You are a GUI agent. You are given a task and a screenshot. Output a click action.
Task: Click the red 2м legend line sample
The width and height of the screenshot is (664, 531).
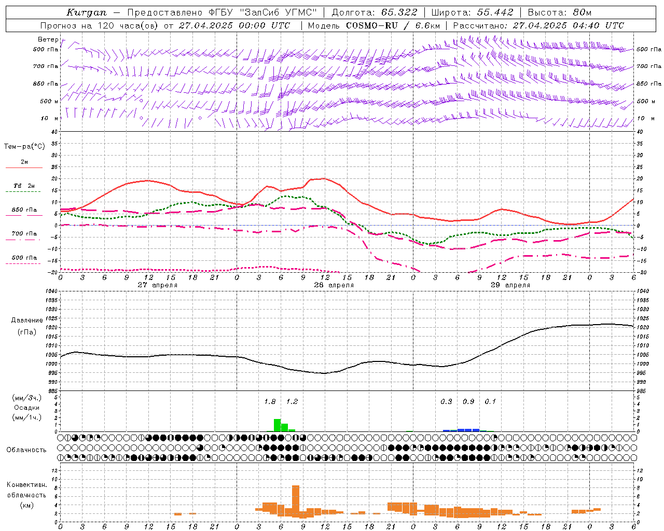(24, 168)
